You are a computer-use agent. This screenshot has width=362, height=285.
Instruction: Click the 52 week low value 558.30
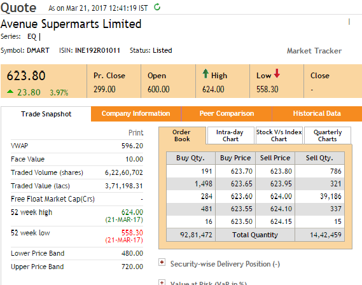point(132,233)
